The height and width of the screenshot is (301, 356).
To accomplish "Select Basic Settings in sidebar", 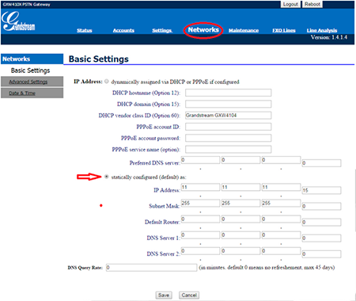I will pos(30,70).
